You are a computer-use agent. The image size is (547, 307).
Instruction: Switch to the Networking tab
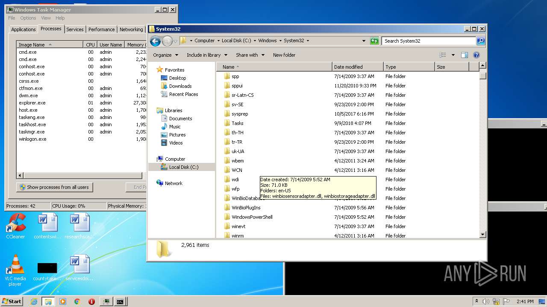131,29
